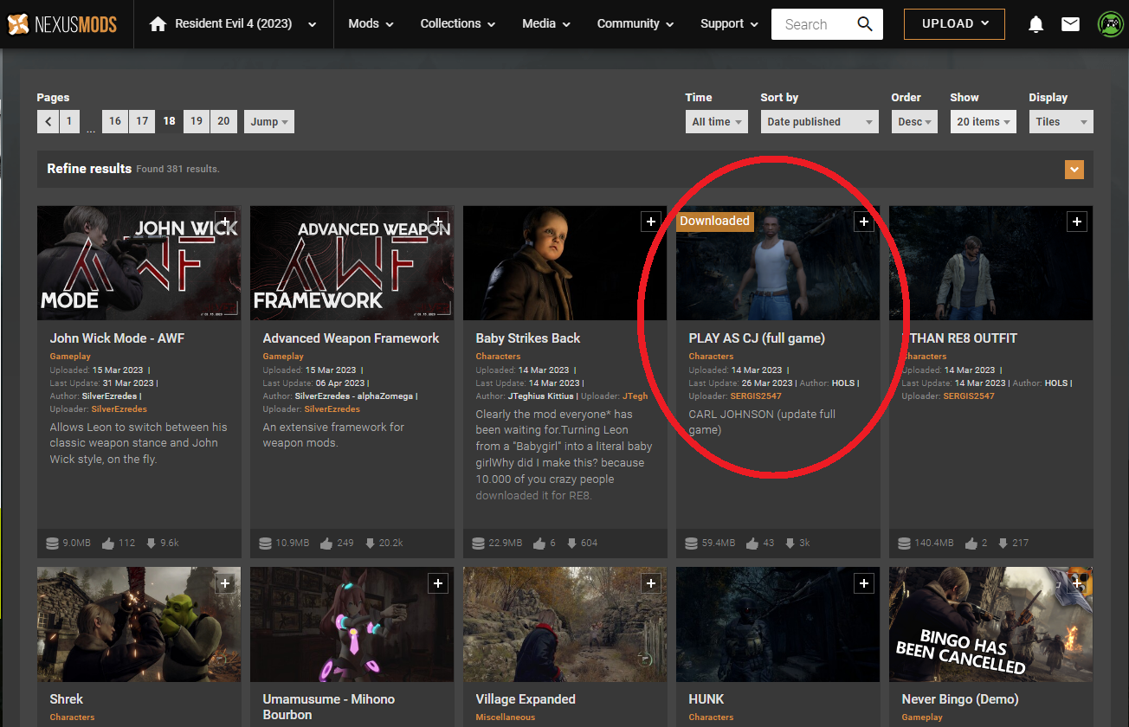
Task: Click the plus icon on Shrek tile
Action: coord(224,584)
